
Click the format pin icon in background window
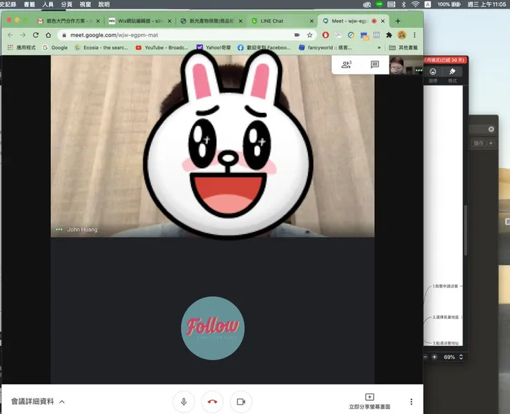452,72
